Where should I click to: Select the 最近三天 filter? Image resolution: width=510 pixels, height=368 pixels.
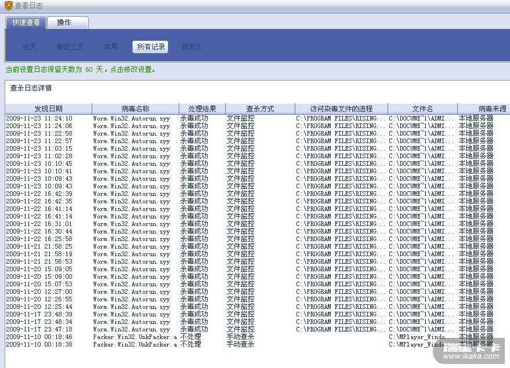tap(70, 47)
